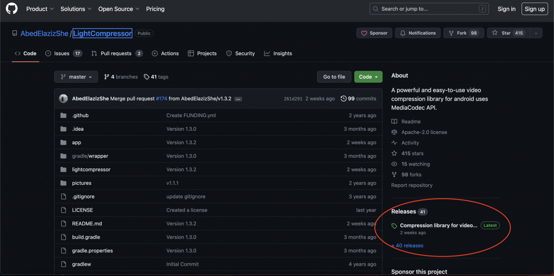554x276 pixels.
Task: Click the .idea folder icon
Action: pyautogui.click(x=64, y=129)
